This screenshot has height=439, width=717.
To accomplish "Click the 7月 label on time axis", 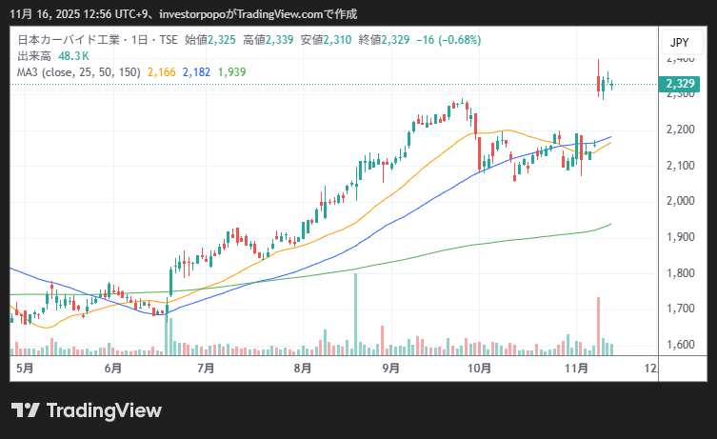I will click(204, 367).
